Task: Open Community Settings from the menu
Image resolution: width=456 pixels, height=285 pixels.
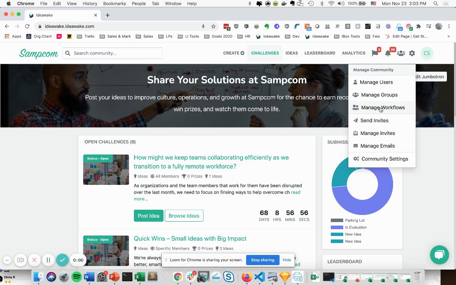Action: (x=382, y=159)
